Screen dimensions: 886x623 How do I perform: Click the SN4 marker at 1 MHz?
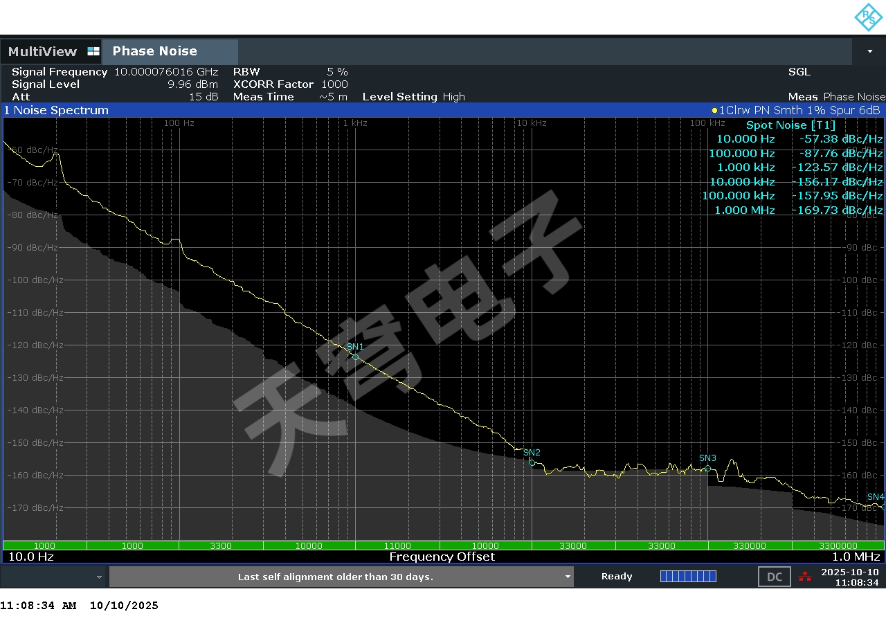[883, 507]
